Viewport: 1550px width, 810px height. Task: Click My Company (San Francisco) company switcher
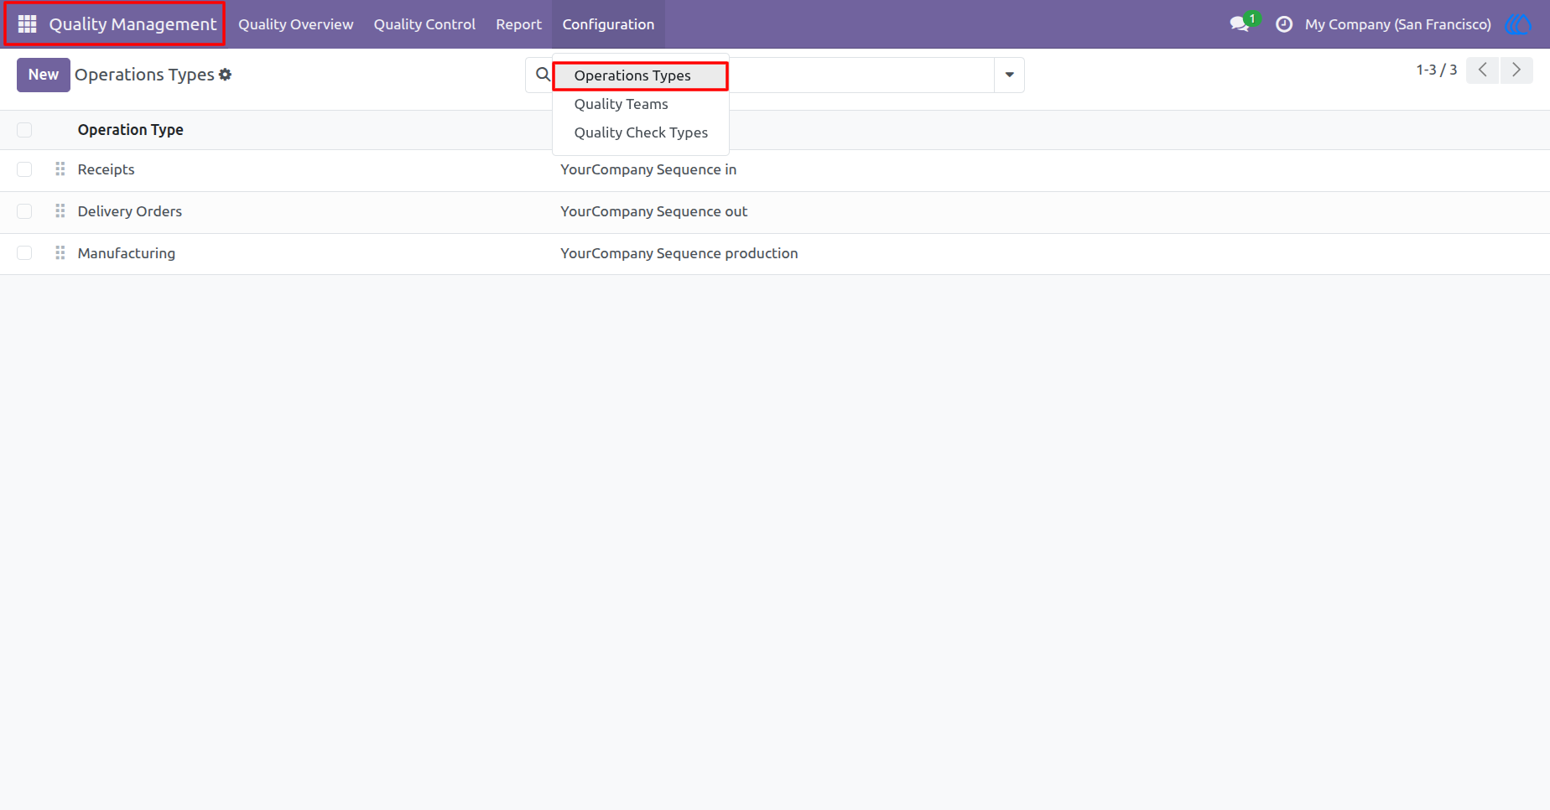(x=1397, y=24)
